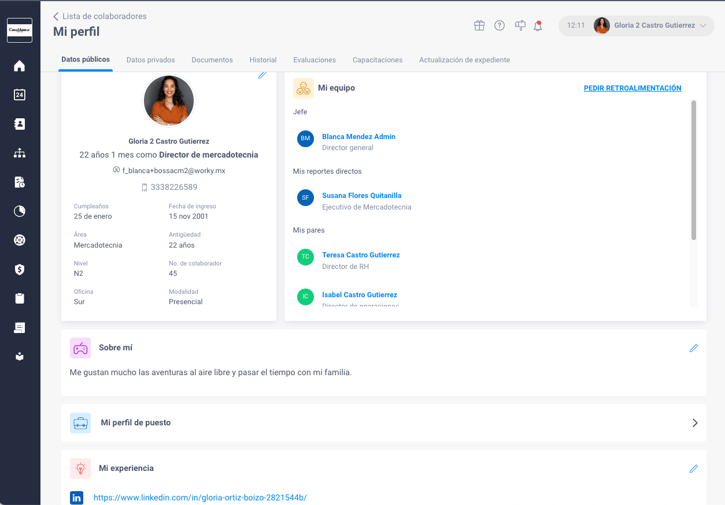Click the pie chart reports sidebar icon
The width and height of the screenshot is (725, 505).
(x=20, y=211)
